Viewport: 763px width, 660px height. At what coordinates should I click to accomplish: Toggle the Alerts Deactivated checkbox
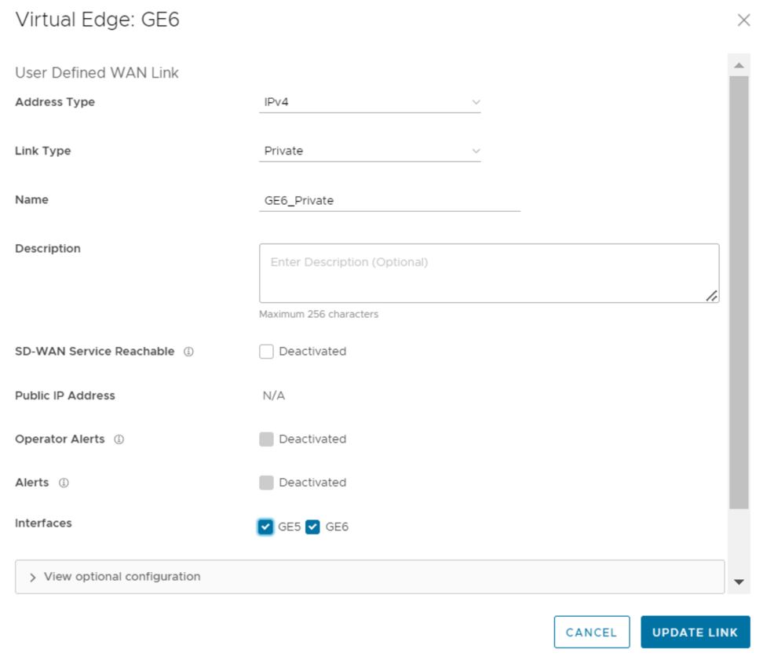coord(266,483)
